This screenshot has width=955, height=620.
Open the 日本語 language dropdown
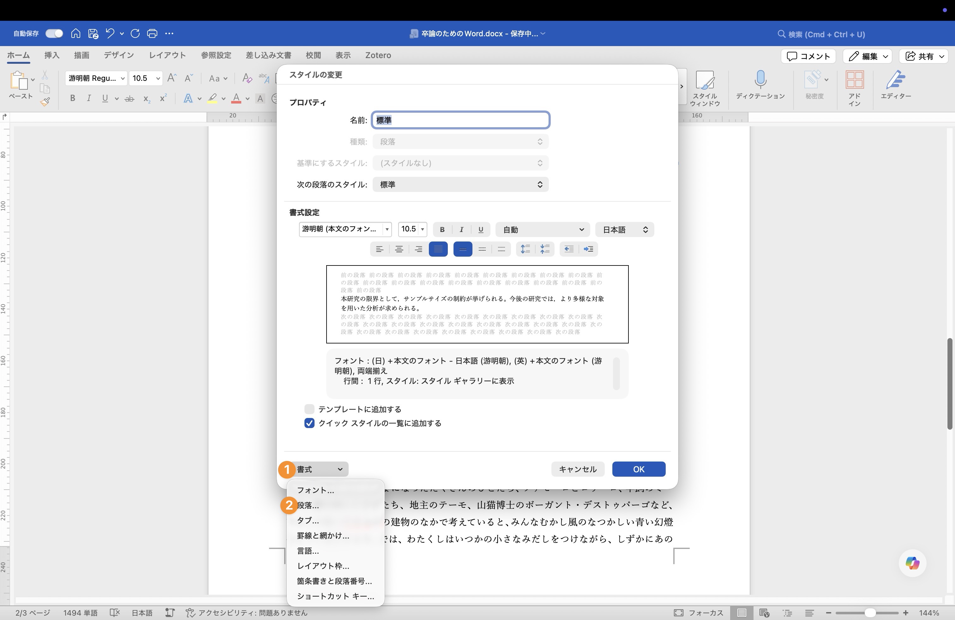pyautogui.click(x=624, y=230)
